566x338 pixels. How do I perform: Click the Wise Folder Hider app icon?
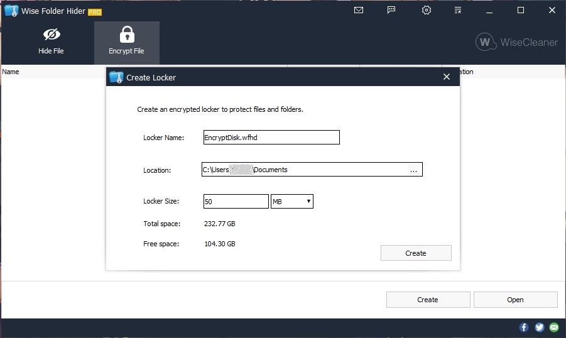pos(11,11)
